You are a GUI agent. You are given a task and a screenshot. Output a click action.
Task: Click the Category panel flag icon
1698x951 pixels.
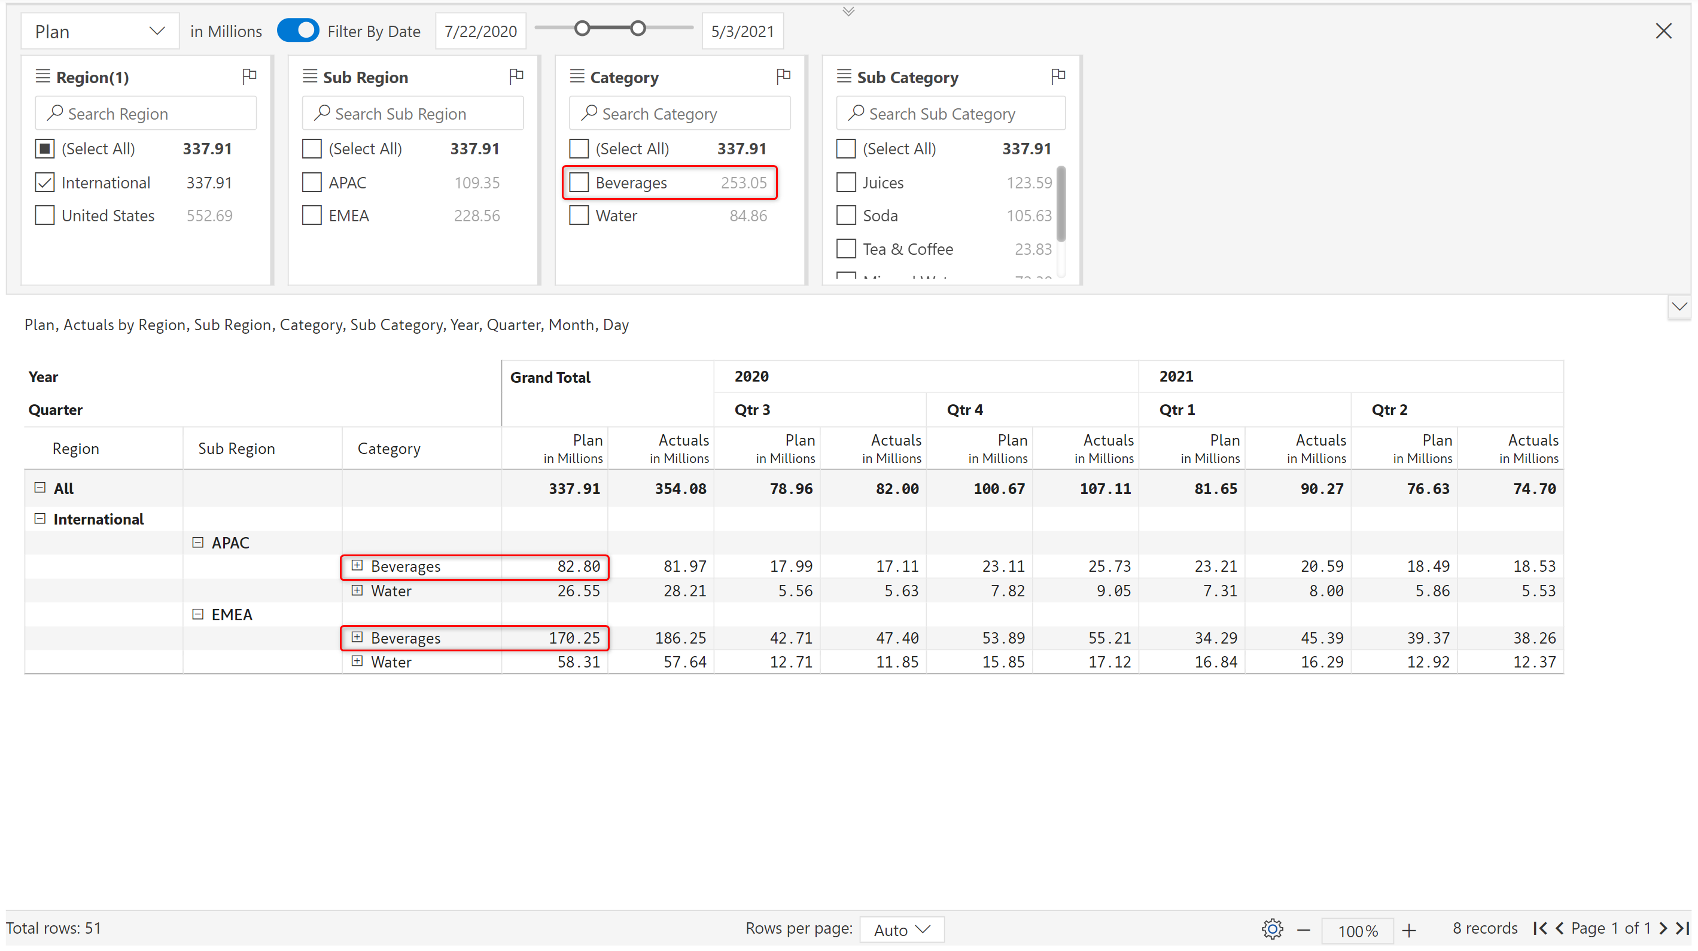coord(783,77)
